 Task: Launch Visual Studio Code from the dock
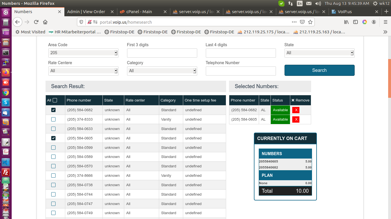pyautogui.click(x=6, y=162)
